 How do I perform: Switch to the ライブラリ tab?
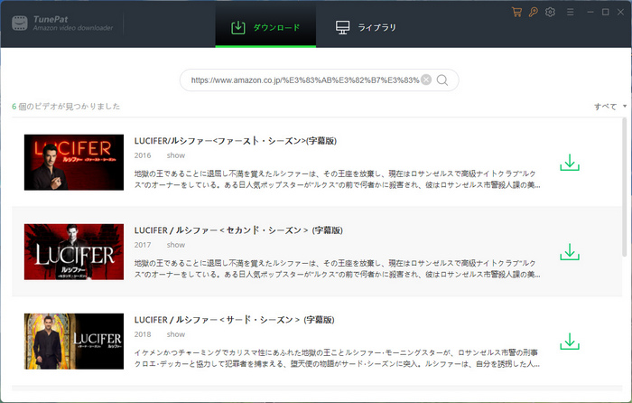pos(366,27)
